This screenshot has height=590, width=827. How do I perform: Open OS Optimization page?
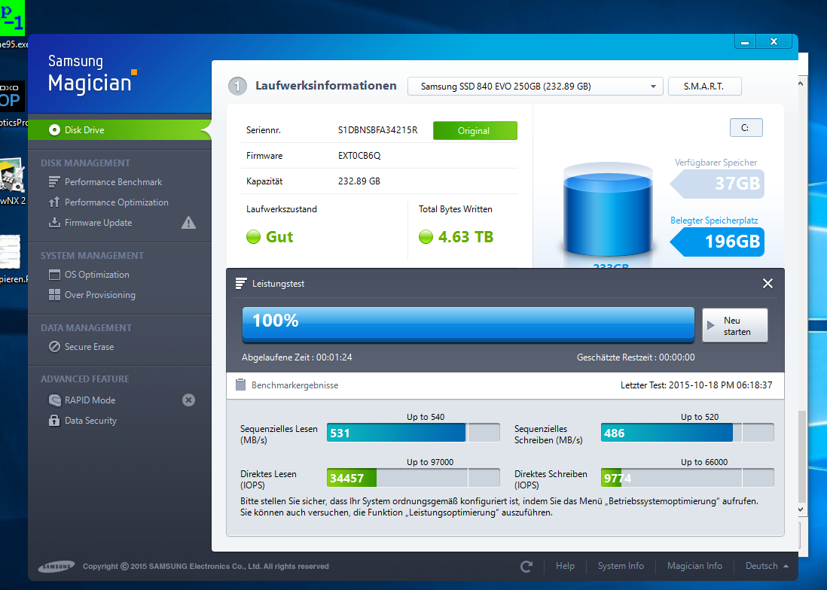click(x=96, y=275)
